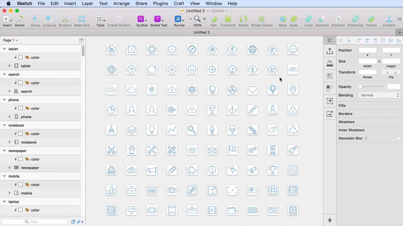Image resolution: width=403 pixels, height=226 pixels.
Task: Collapse the newspaper artboard group
Action: (4, 151)
